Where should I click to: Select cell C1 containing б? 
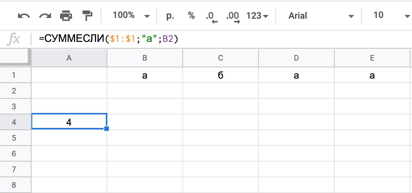click(221, 75)
